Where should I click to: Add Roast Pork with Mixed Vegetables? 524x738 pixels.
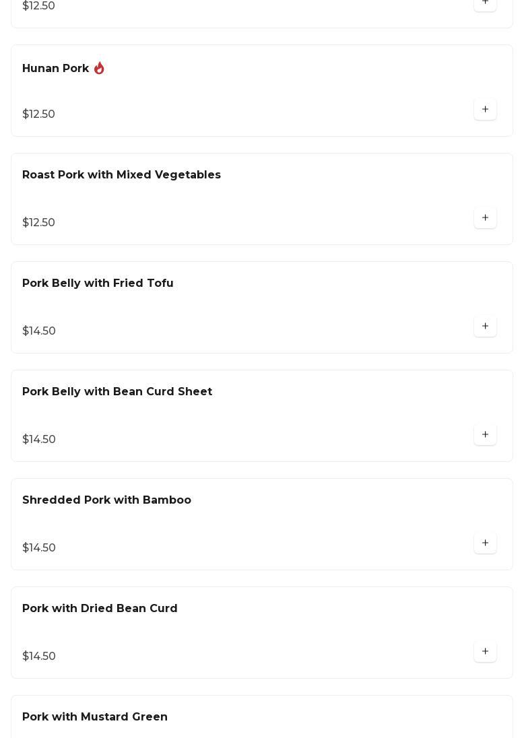(485, 218)
